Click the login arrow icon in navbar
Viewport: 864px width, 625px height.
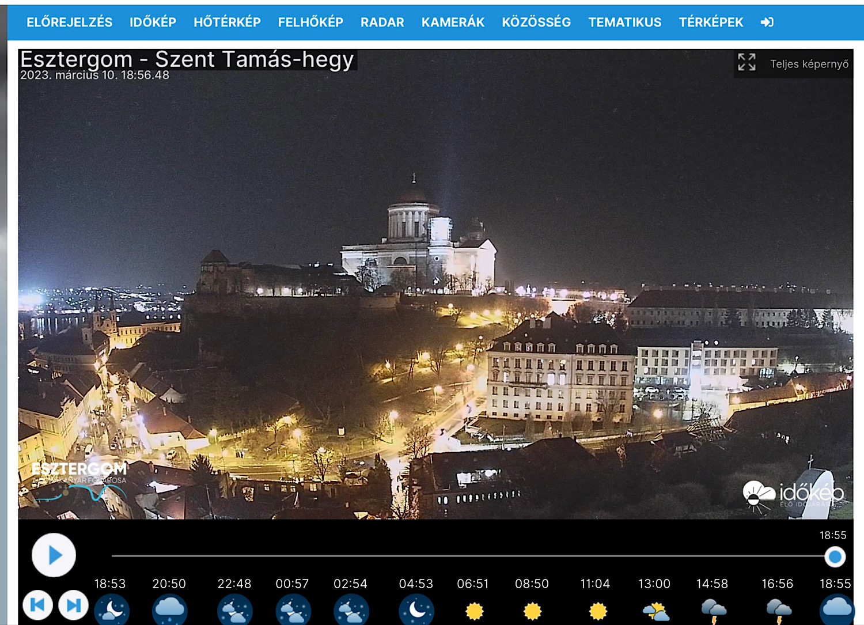[767, 22]
